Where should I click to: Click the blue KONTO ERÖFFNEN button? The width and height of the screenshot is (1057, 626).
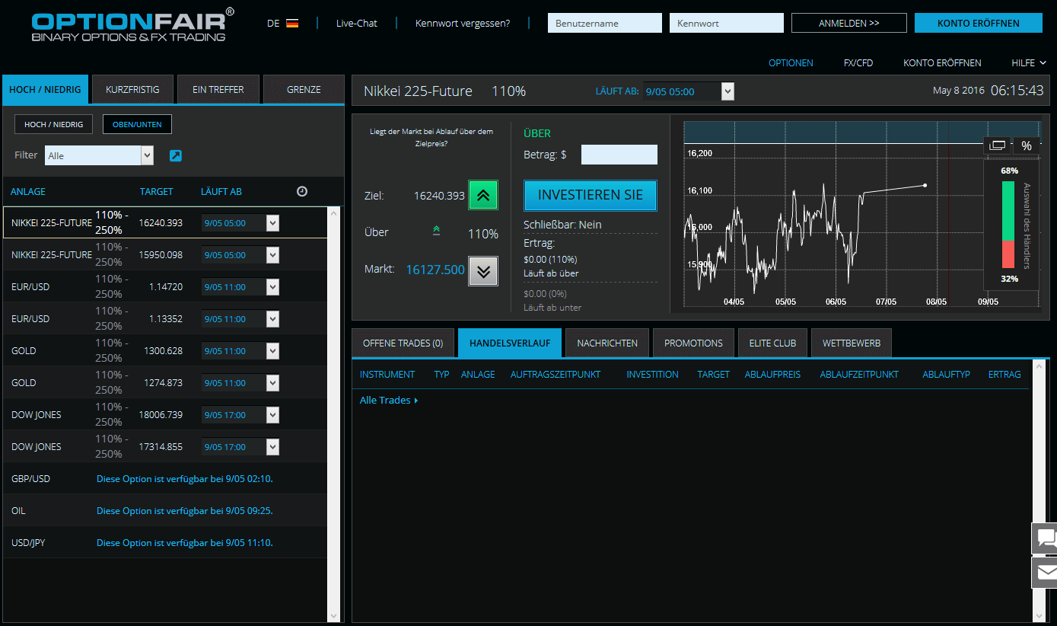pos(979,23)
